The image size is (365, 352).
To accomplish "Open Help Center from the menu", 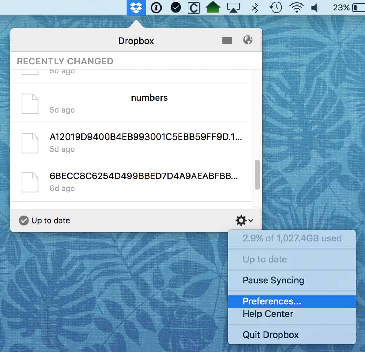I will pyautogui.click(x=292, y=314).
